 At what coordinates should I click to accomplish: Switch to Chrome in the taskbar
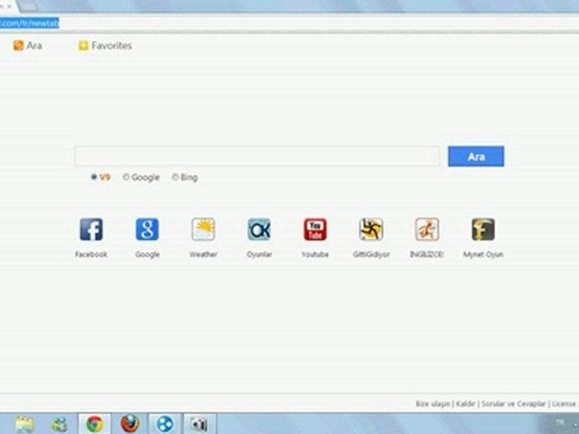[x=95, y=424]
